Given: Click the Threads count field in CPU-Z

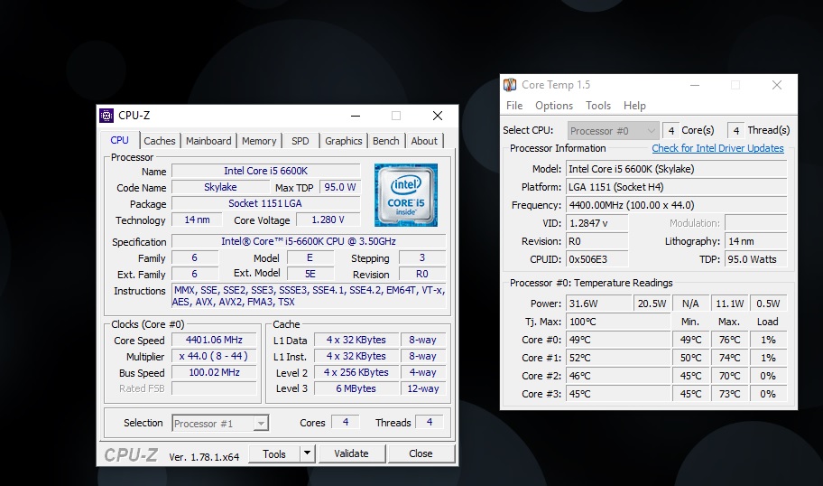Looking at the screenshot, I should click(430, 422).
